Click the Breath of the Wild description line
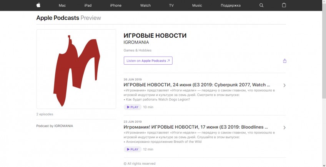The image size is (326, 167). point(163,142)
